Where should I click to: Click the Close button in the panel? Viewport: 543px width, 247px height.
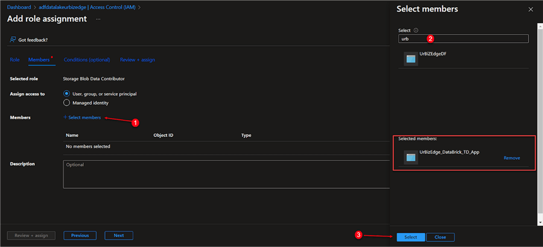440,237
